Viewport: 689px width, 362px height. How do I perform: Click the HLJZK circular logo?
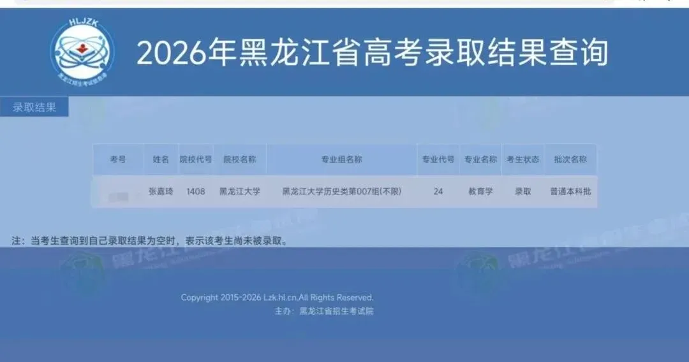click(x=82, y=52)
